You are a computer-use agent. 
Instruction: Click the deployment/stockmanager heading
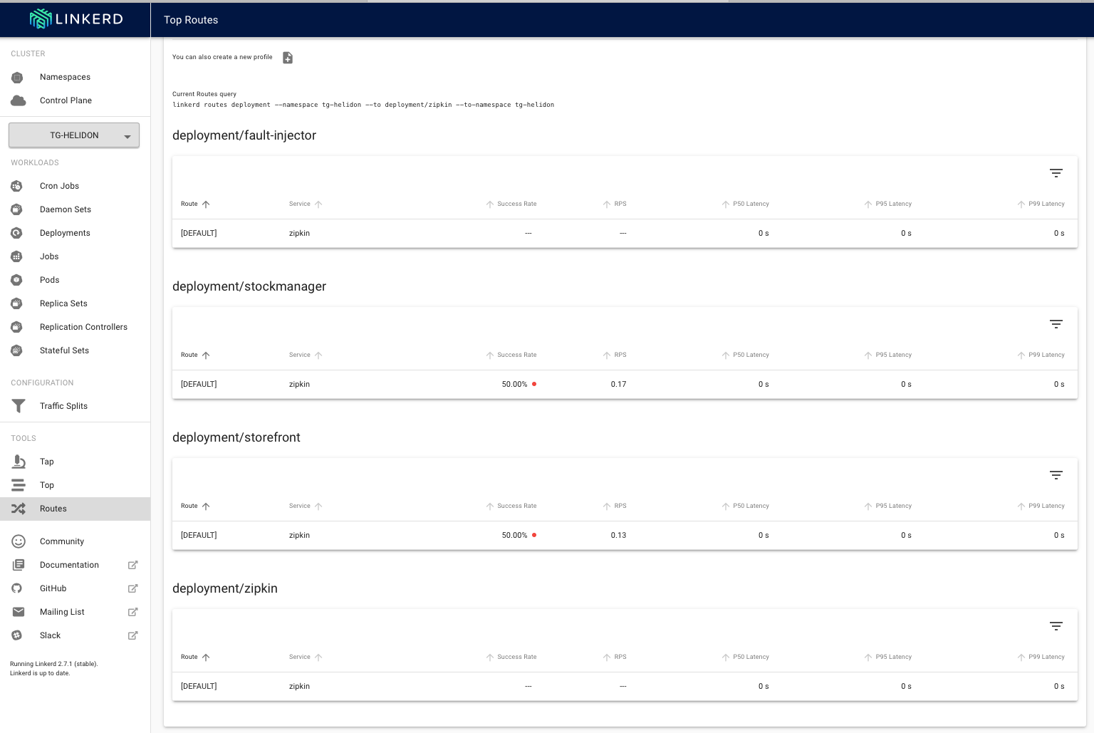tap(249, 286)
